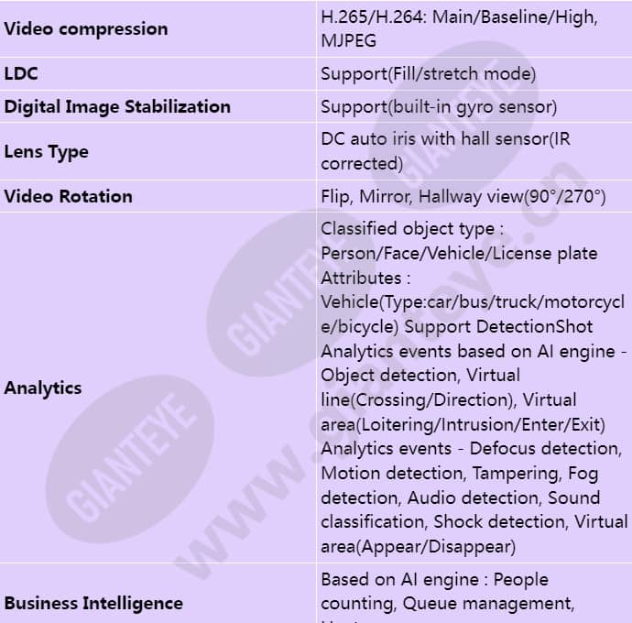This screenshot has width=632, height=623.
Task: Click the Support(built-in gyro sensor) text
Action: coord(439,107)
